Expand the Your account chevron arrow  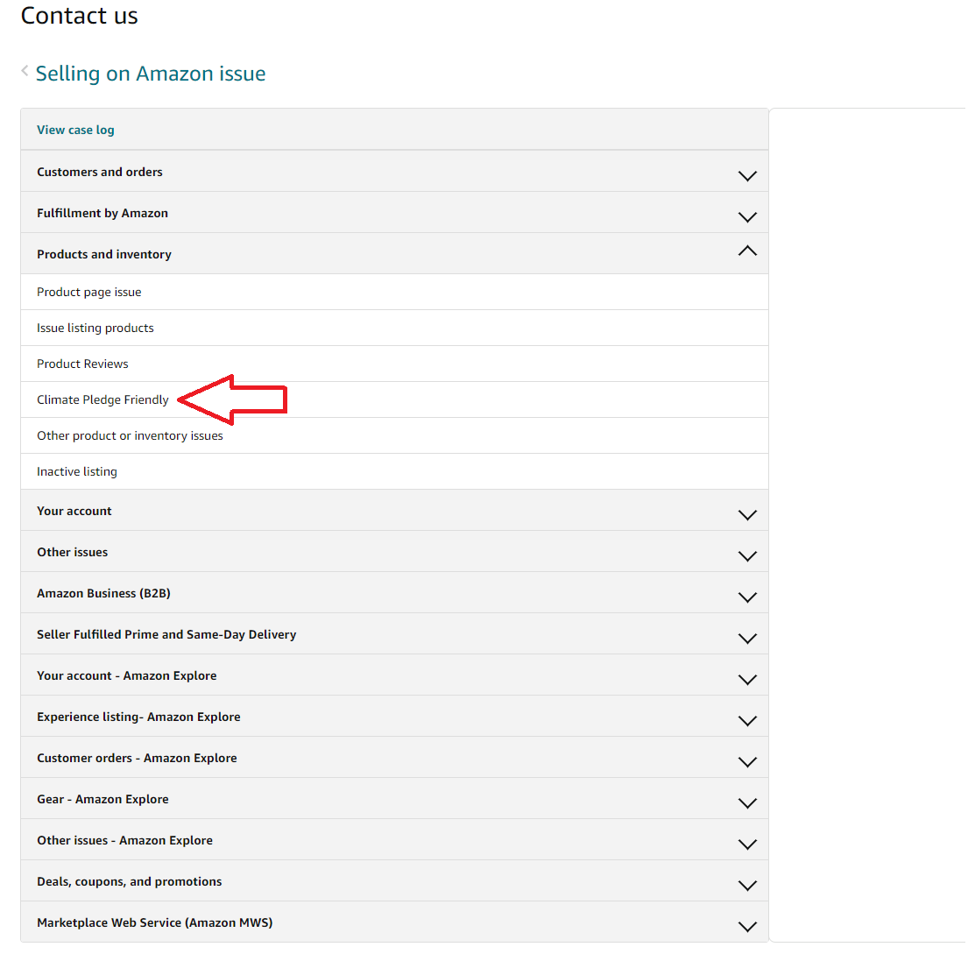(x=746, y=514)
